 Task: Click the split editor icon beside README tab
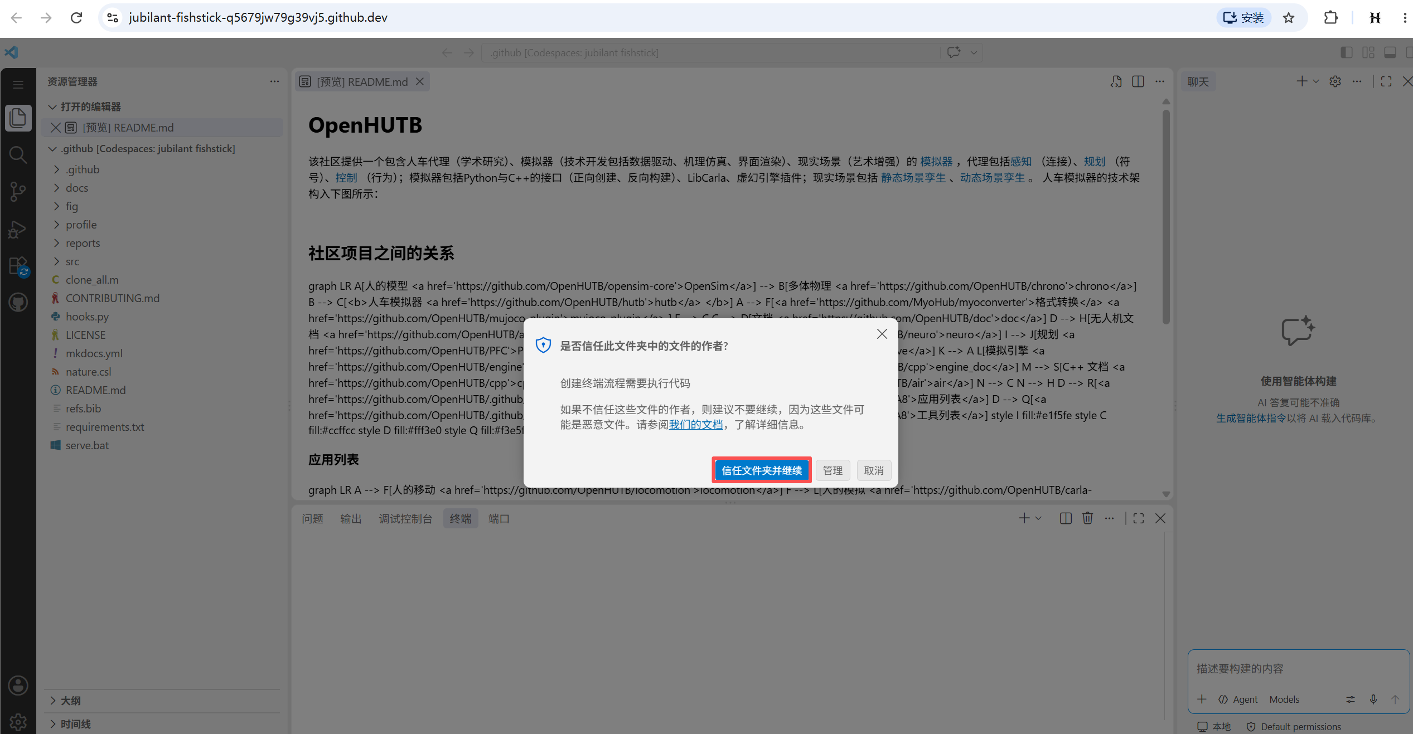[1138, 82]
